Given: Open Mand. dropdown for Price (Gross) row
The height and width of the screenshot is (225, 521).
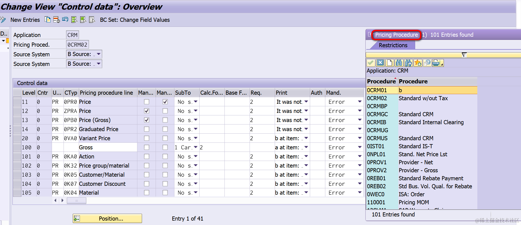Looking at the screenshot, I should (360, 120).
